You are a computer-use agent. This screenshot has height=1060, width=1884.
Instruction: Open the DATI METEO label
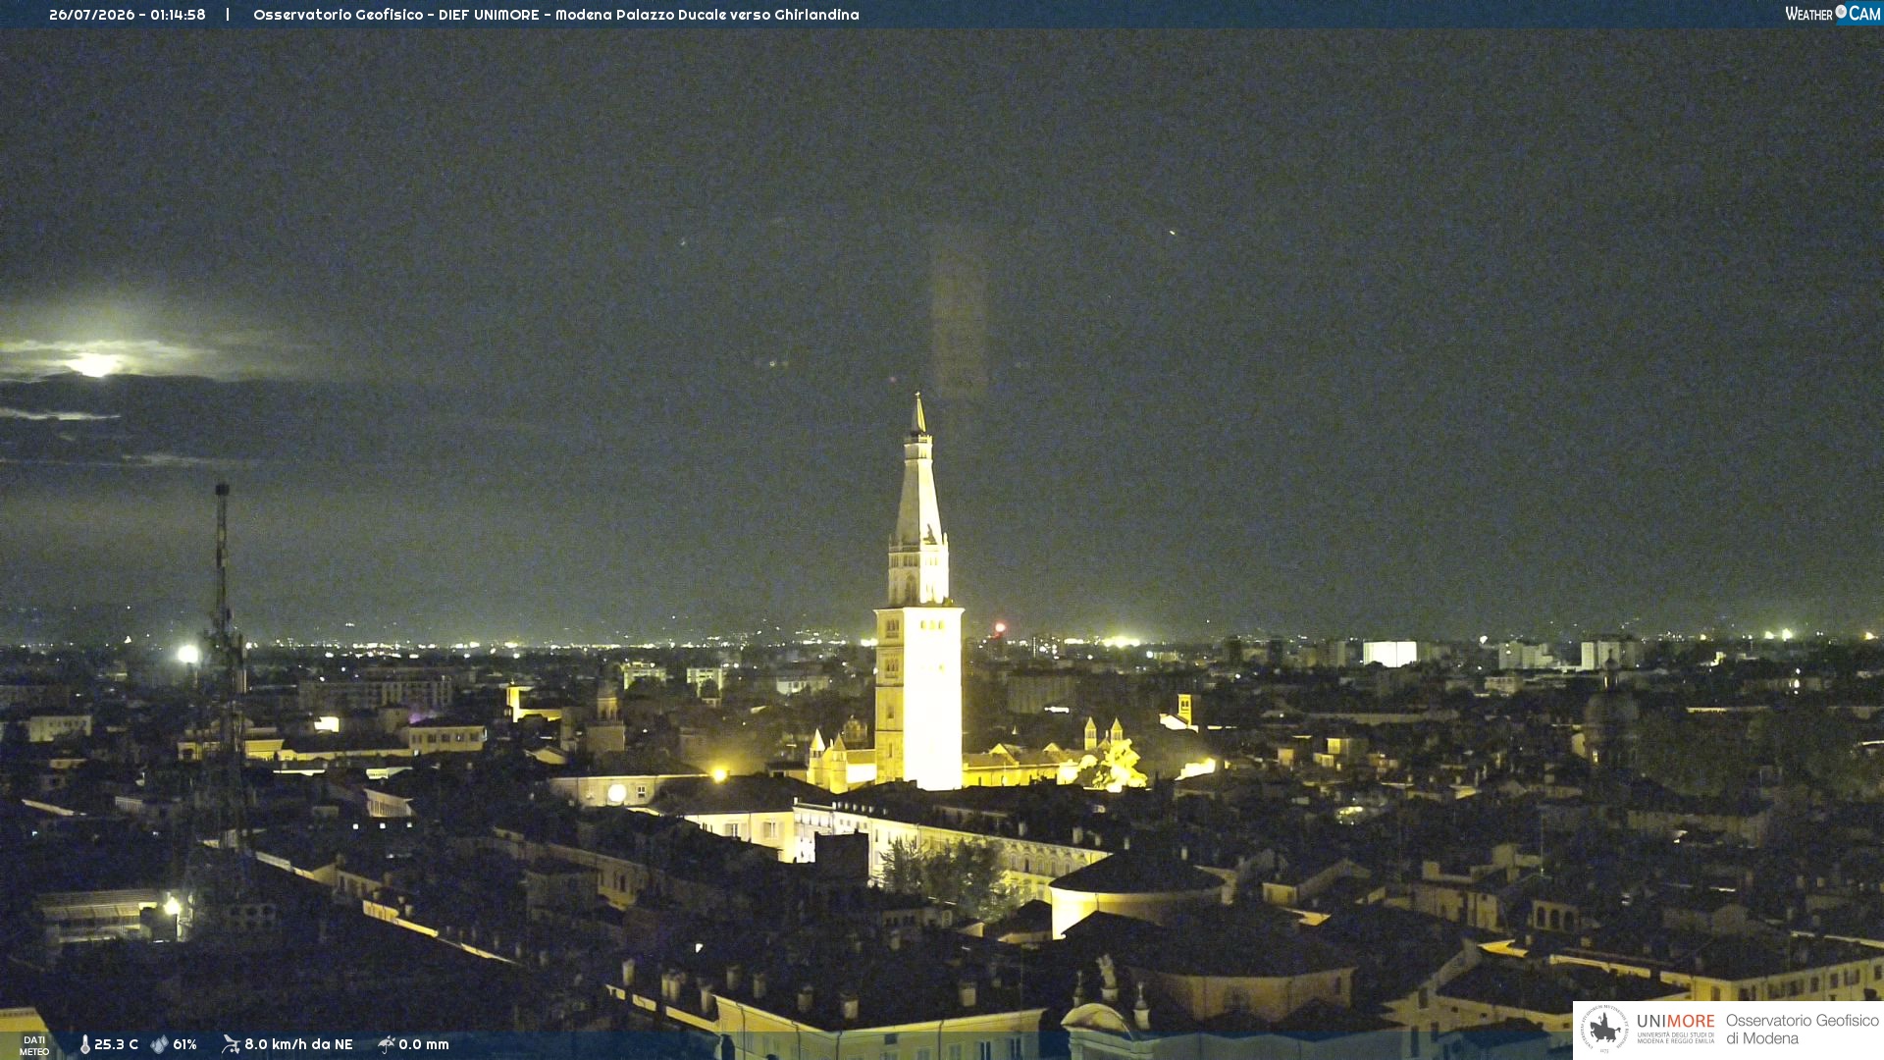[34, 1045]
